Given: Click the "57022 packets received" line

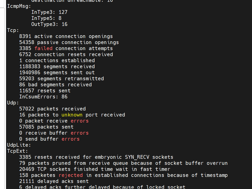Looking at the screenshot, I should tap(52, 109).
